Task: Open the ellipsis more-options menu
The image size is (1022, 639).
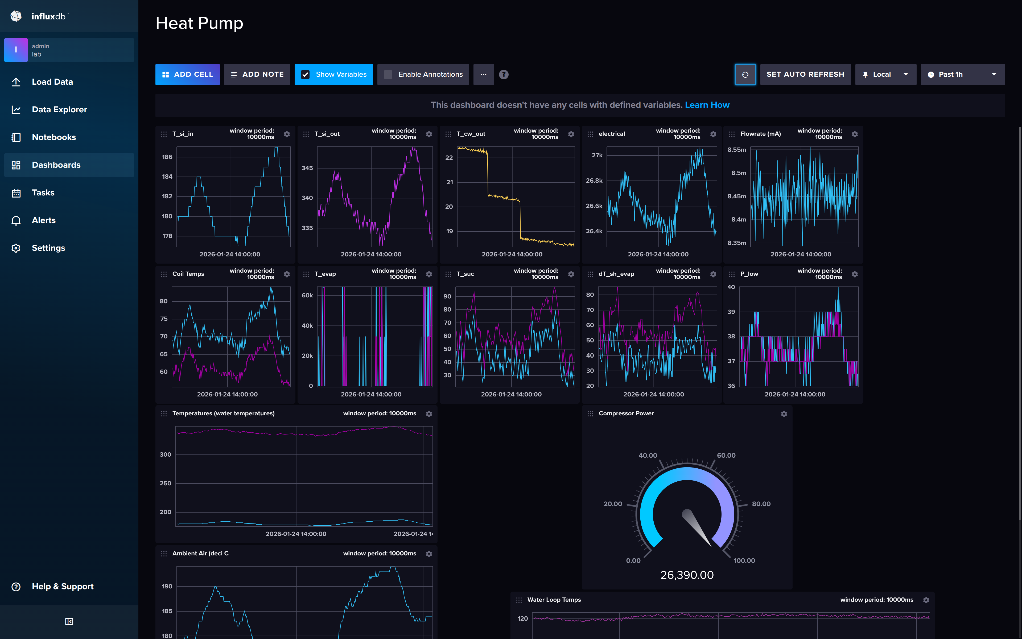Action: 484,74
